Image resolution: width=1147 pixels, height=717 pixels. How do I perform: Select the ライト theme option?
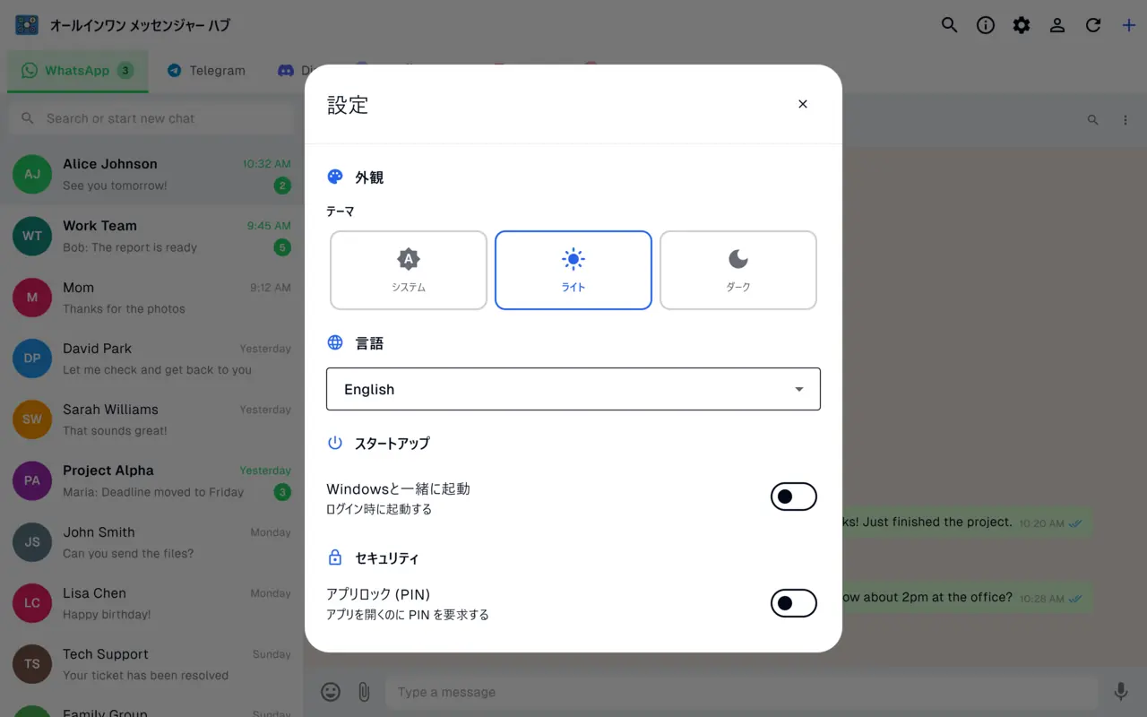573,270
